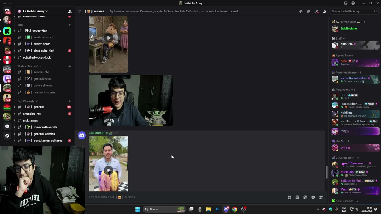381x214 pixels.
Task: Open the emoji picker
Action: pos(313,197)
